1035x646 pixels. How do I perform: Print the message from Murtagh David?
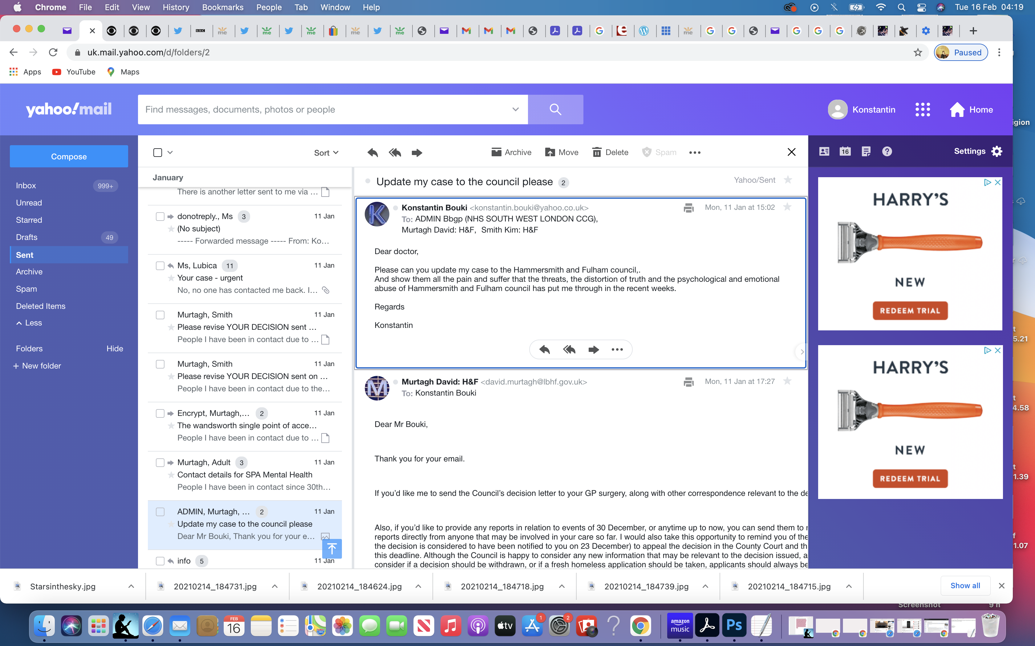[688, 382]
